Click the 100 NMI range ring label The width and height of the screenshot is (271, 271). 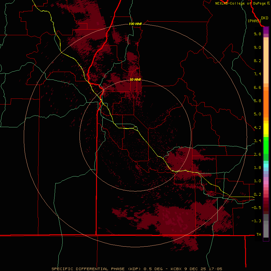tap(135, 24)
